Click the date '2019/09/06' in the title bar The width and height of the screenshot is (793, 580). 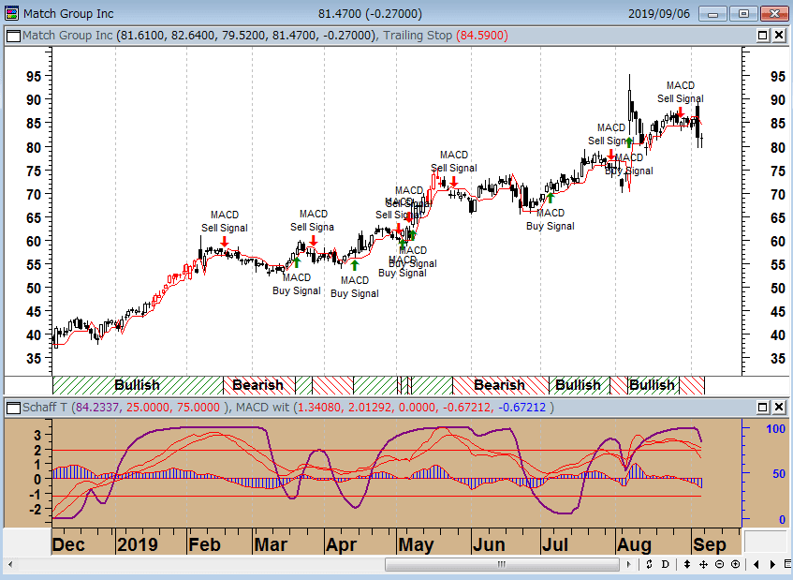coord(659,14)
